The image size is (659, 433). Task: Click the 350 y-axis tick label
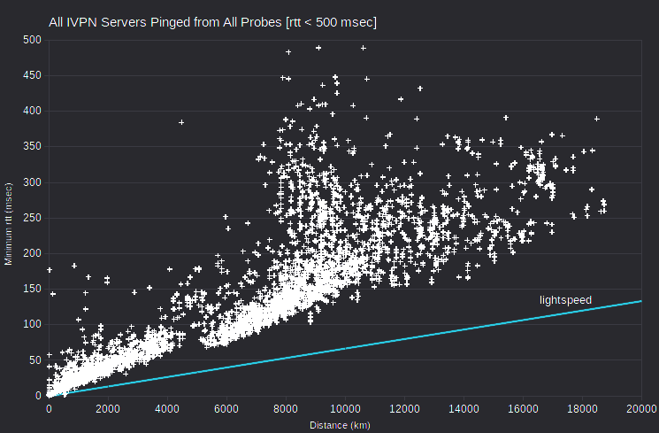33,146
